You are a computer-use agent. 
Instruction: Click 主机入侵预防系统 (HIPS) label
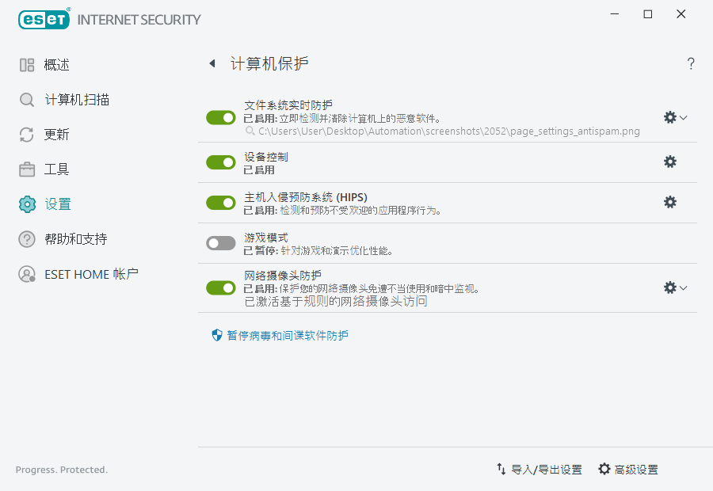[x=306, y=197]
